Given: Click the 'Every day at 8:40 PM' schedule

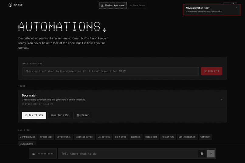Looking at the screenshot, I should click(37, 104).
